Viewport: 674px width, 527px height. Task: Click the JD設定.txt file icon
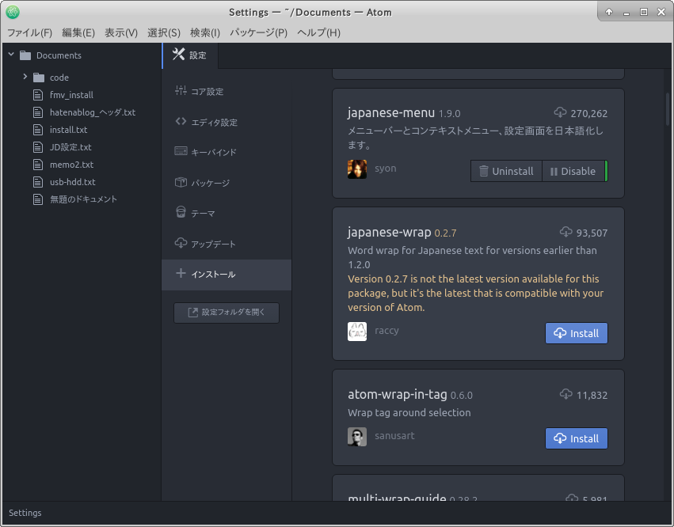(38, 147)
